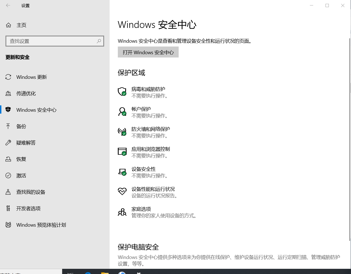Click the magnifier icon in the search box
This screenshot has height=274, width=351.
point(99,41)
